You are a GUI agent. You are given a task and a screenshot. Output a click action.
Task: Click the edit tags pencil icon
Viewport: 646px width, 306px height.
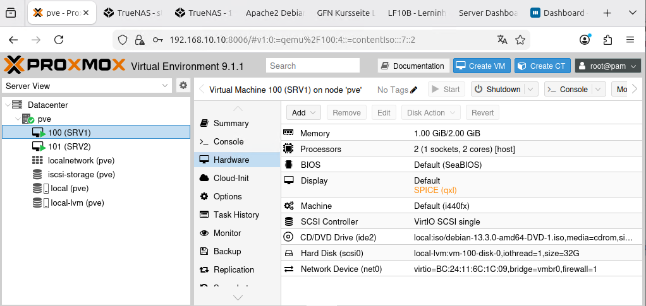[x=414, y=90]
